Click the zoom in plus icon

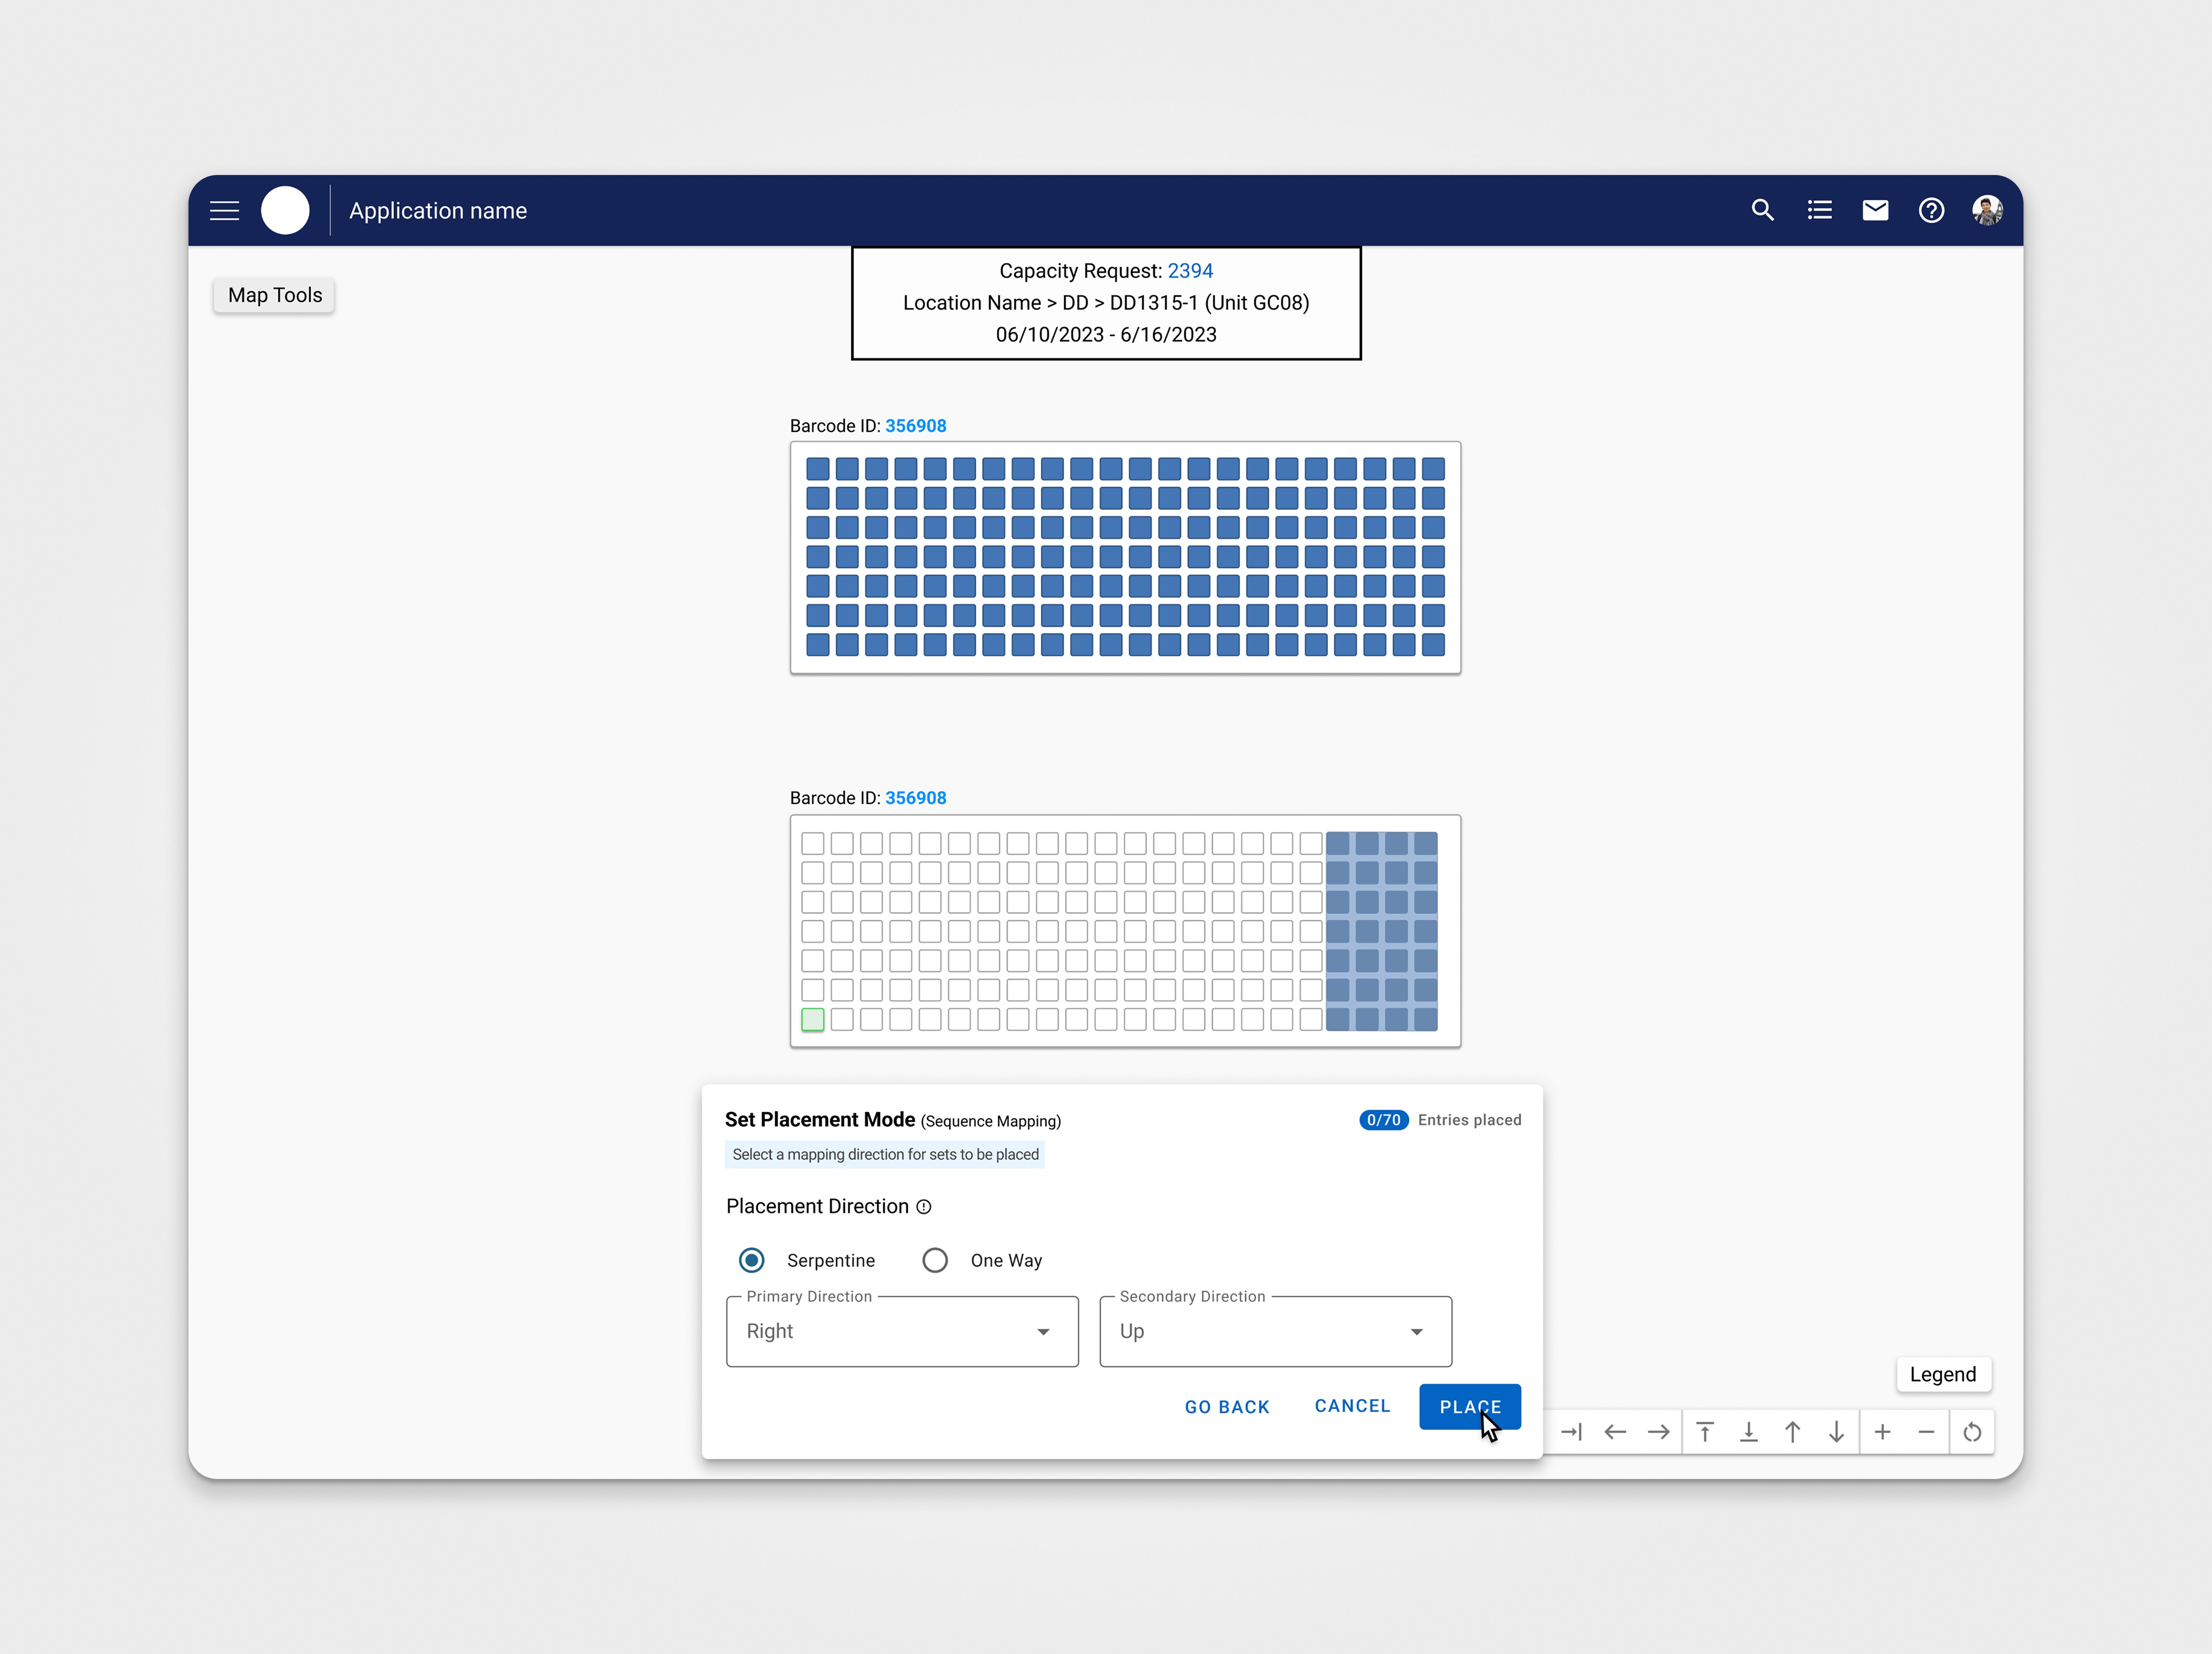pos(1882,1432)
